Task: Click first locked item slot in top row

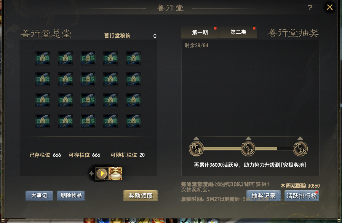Action: [x=43, y=58]
